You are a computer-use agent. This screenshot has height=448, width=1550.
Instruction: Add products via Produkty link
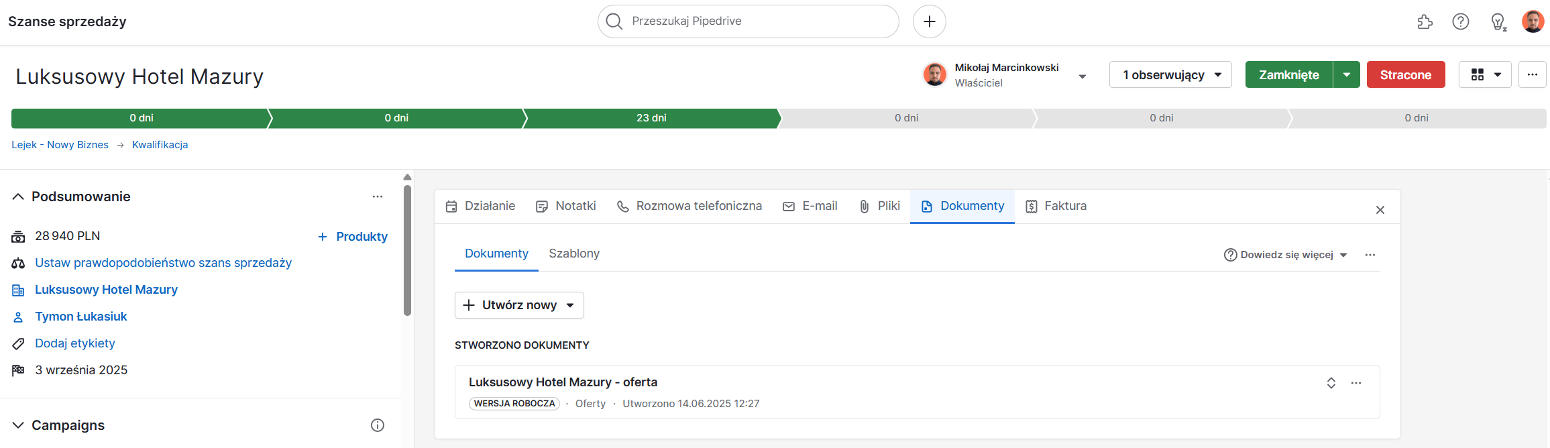pyautogui.click(x=353, y=237)
